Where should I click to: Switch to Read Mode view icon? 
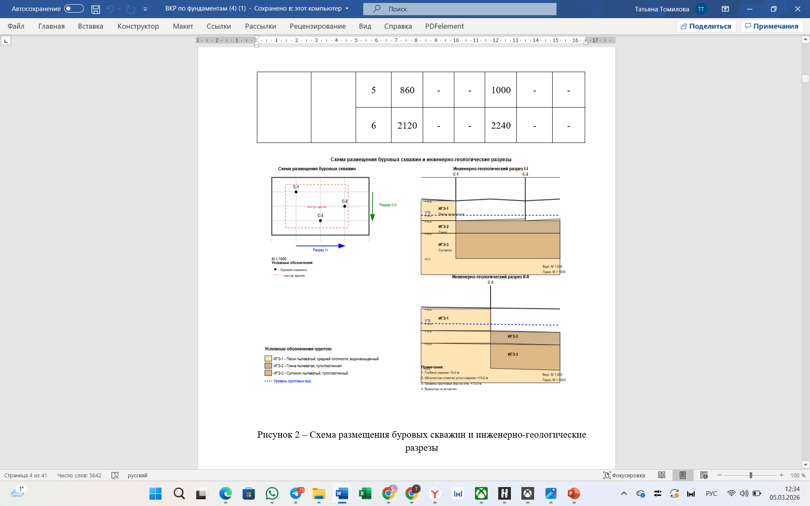pos(661,475)
